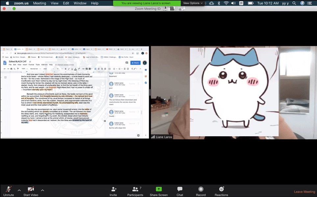317x197 pixels.
Task: Open the Reactions picker
Action: 221,191
